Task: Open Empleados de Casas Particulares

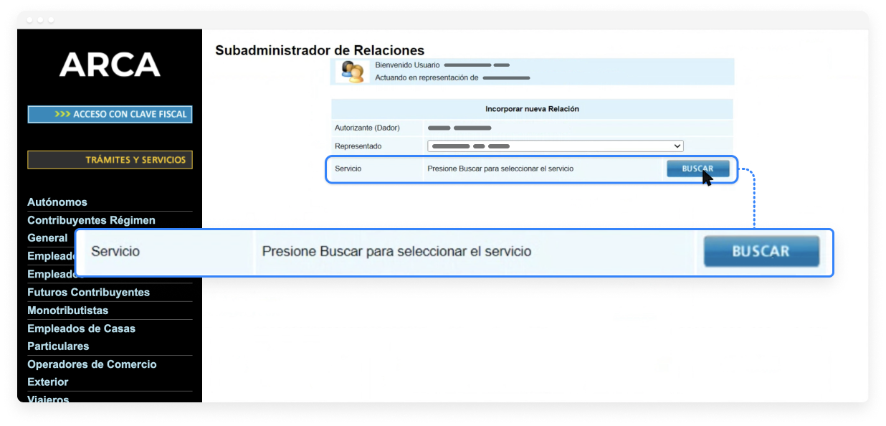Action: click(x=81, y=337)
